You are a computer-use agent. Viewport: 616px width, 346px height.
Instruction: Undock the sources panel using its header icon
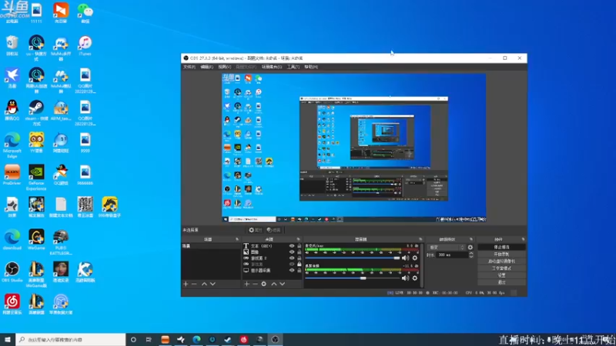pyautogui.click(x=298, y=239)
